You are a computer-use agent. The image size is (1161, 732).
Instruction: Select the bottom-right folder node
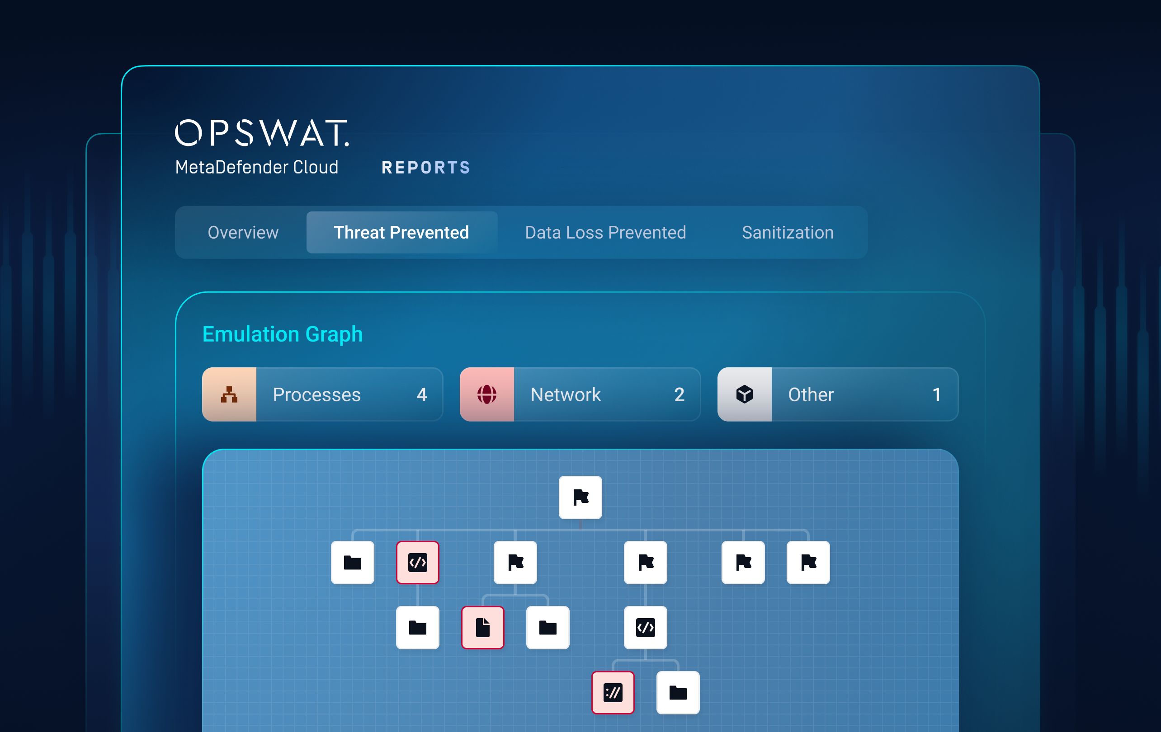tap(678, 693)
